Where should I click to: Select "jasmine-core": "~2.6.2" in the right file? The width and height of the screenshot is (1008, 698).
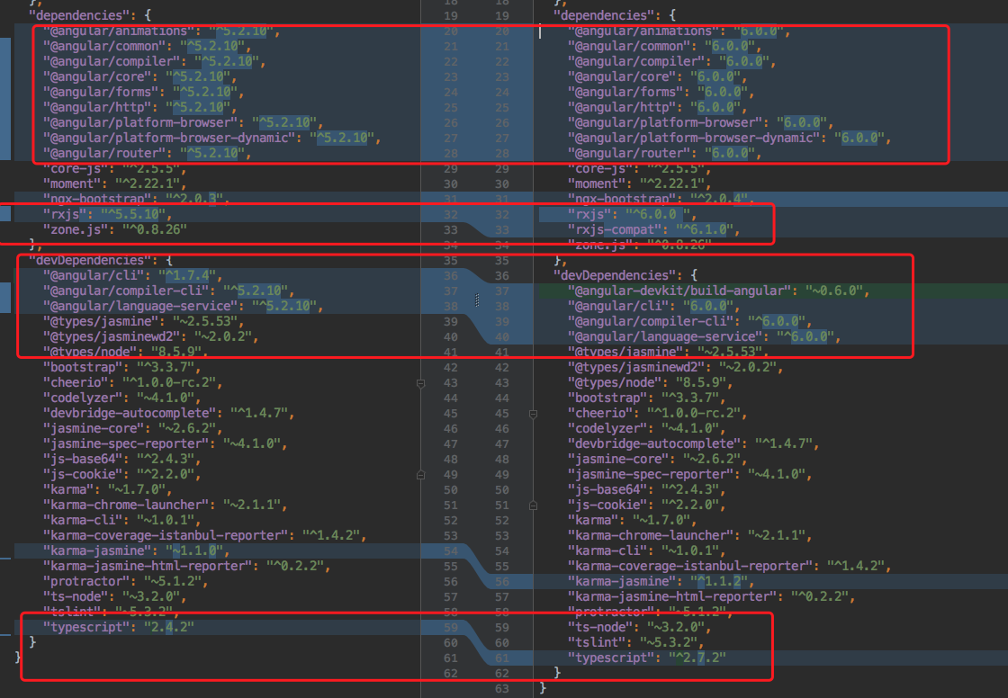coord(657,459)
